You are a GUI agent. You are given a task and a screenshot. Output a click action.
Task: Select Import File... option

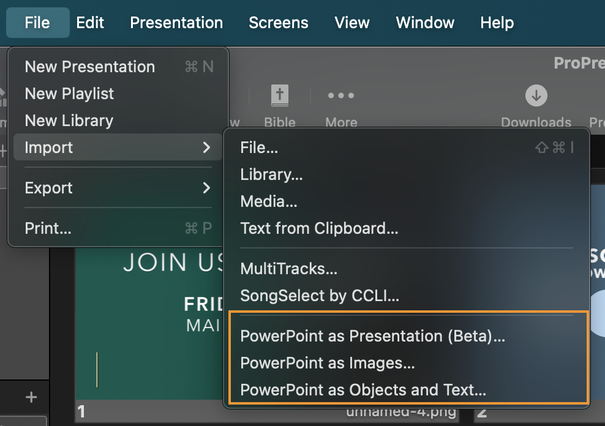259,148
